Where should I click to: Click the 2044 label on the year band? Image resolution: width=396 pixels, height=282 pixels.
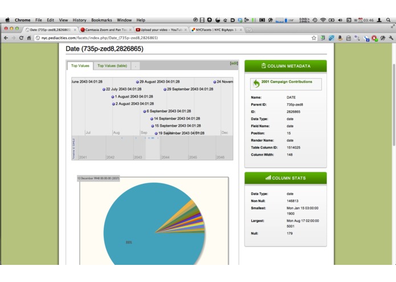coord(165,158)
